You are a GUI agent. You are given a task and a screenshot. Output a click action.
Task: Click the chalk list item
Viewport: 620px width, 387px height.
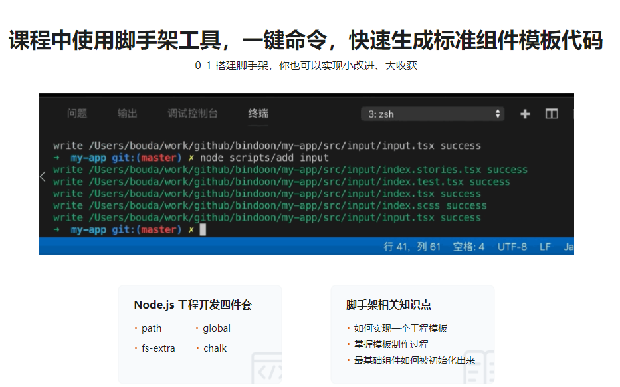tap(215, 348)
